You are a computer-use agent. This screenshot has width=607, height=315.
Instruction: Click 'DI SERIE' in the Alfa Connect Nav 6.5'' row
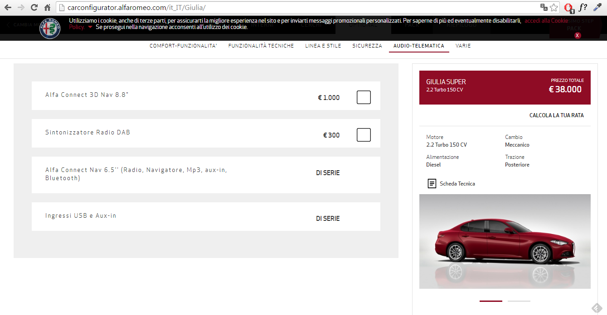328,173
